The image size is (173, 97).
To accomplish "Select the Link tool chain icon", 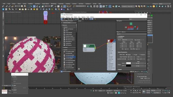I will 6,6.
